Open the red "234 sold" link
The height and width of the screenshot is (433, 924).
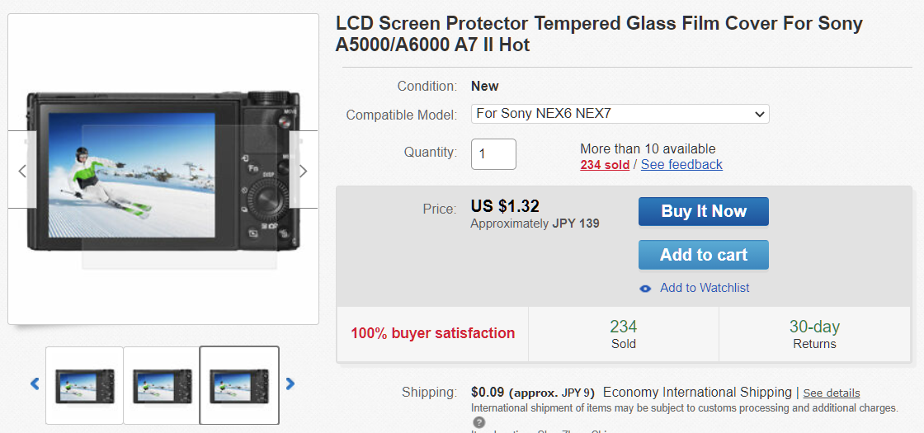tap(605, 165)
